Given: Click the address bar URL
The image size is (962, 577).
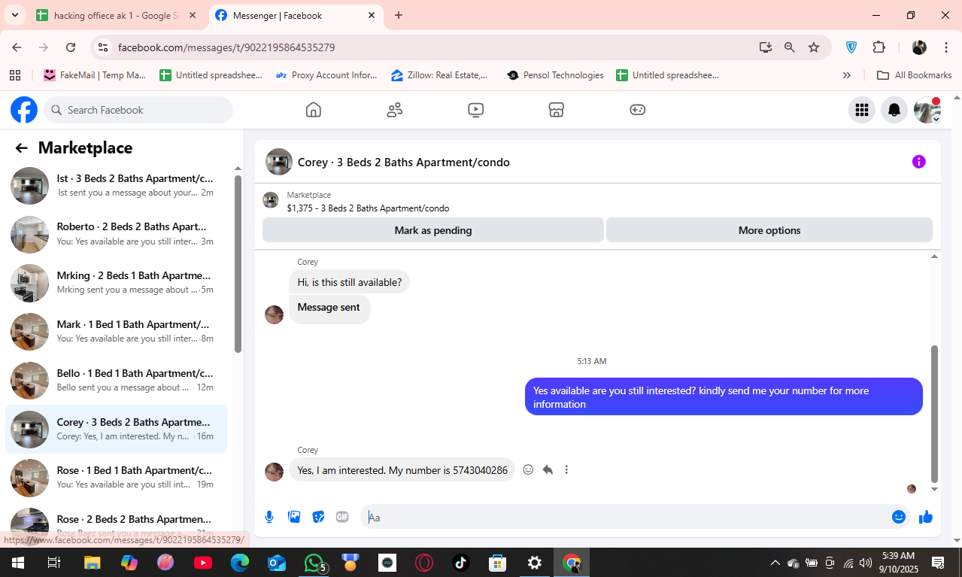Looking at the screenshot, I should 226,47.
